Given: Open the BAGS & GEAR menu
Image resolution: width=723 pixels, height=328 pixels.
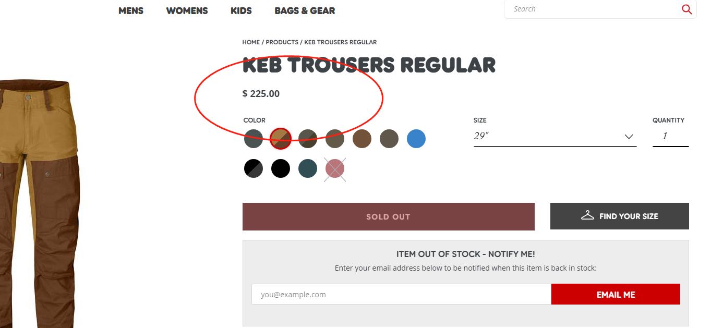Looking at the screenshot, I should (x=305, y=10).
